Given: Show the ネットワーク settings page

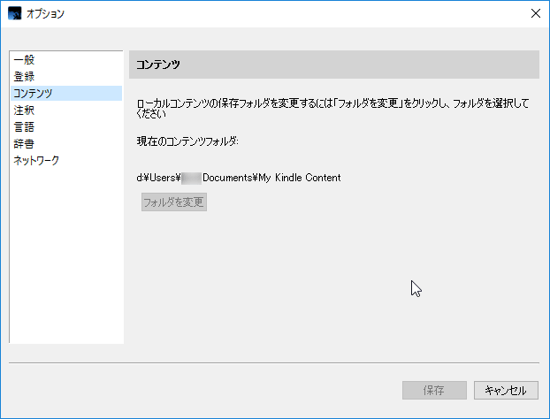Looking at the screenshot, I should coord(36,161).
